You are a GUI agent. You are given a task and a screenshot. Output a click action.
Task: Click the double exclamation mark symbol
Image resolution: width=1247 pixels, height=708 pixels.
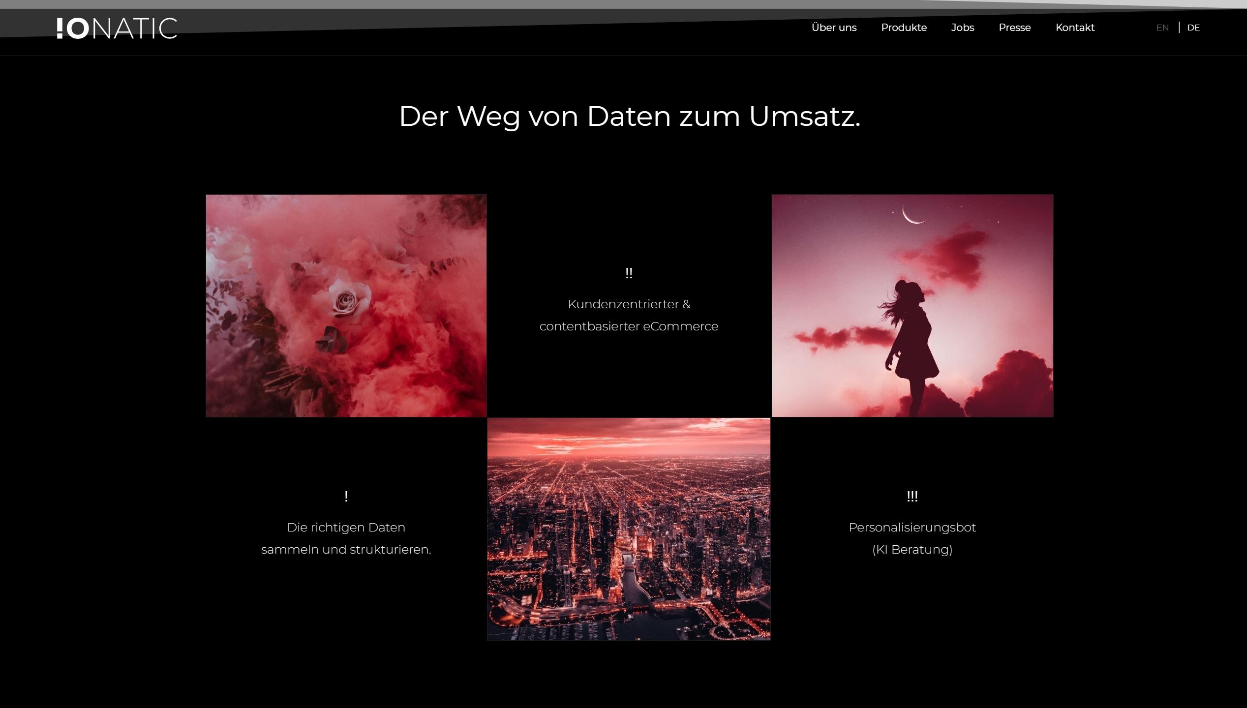[x=629, y=273]
